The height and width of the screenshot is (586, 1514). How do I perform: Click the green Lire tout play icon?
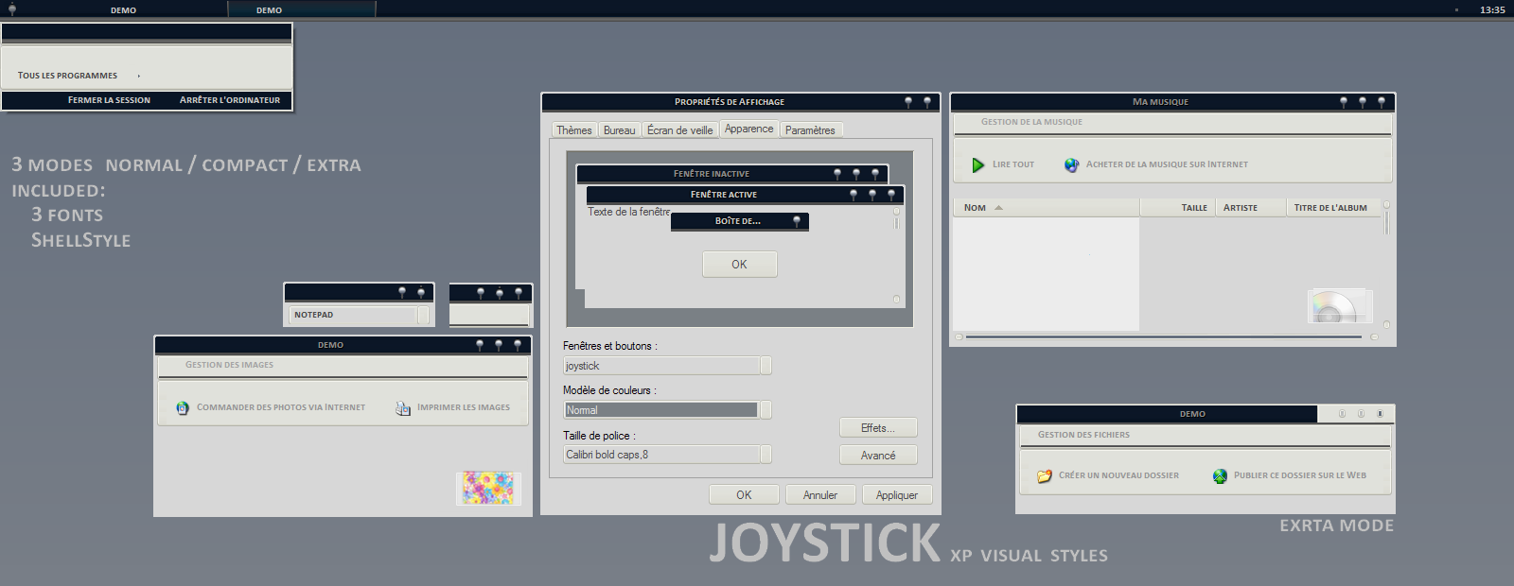click(x=978, y=165)
